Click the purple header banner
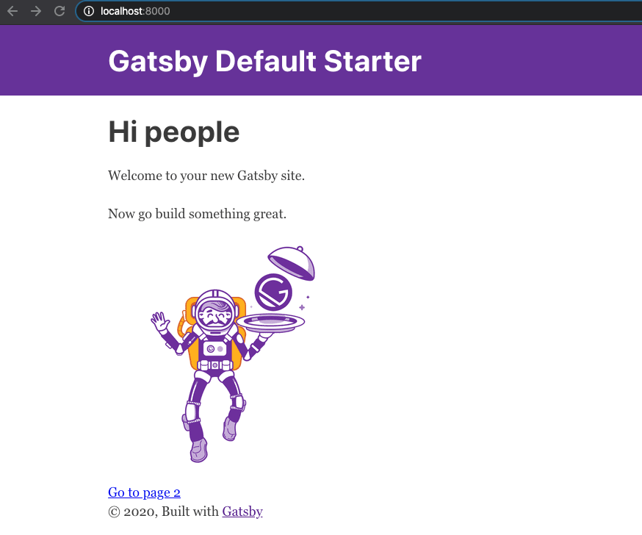Image resolution: width=642 pixels, height=535 pixels. point(514,60)
